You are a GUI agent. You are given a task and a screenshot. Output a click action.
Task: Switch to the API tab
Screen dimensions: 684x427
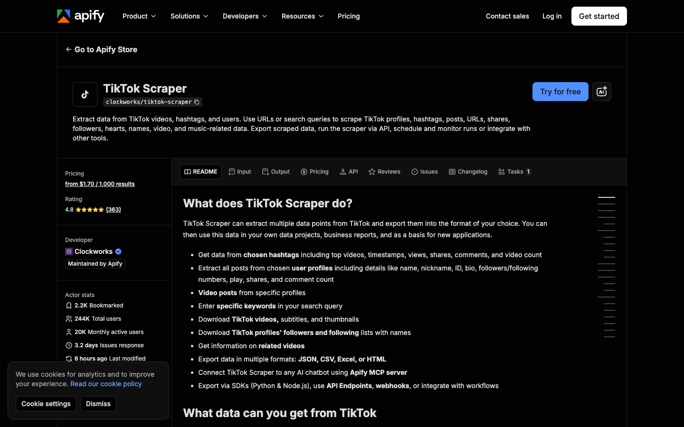click(x=349, y=172)
